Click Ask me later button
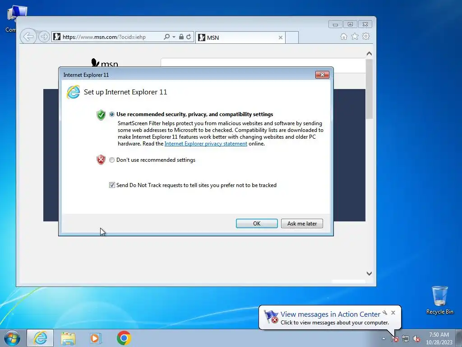The height and width of the screenshot is (347, 462). (302, 223)
